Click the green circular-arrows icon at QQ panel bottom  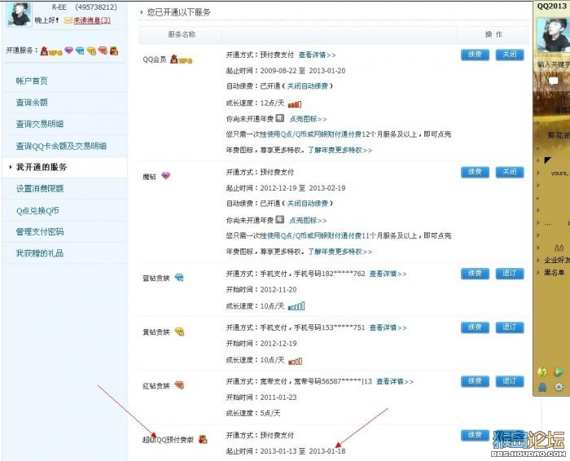pyautogui.click(x=542, y=372)
